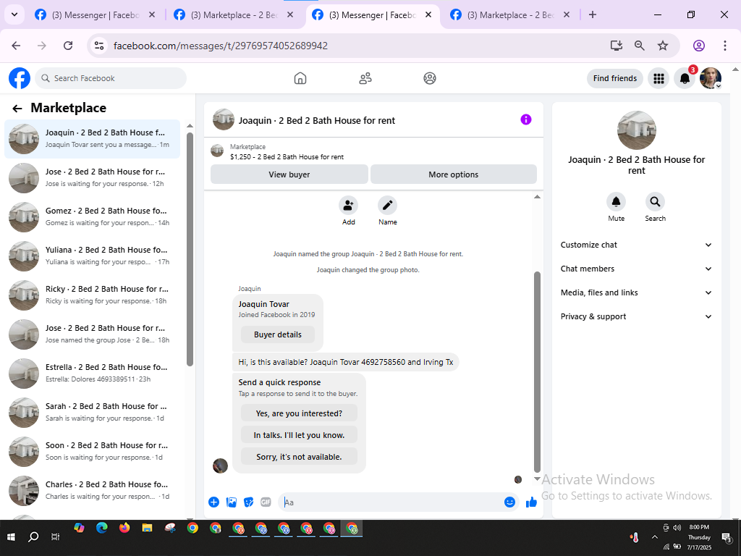Open more actions plus icon in composer

coord(213,502)
